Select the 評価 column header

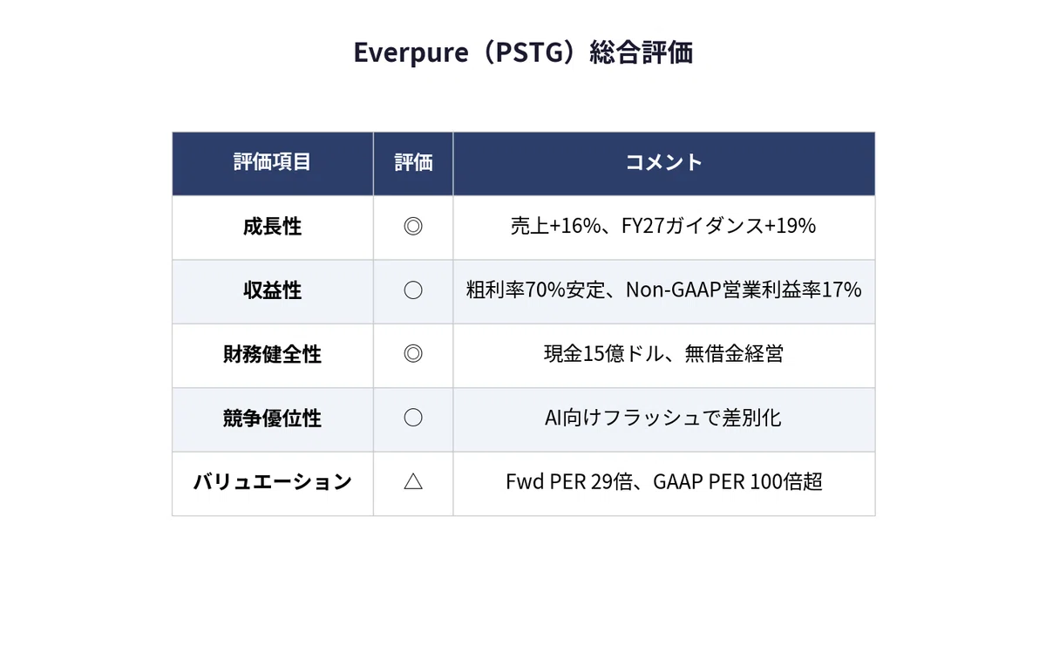tap(413, 162)
